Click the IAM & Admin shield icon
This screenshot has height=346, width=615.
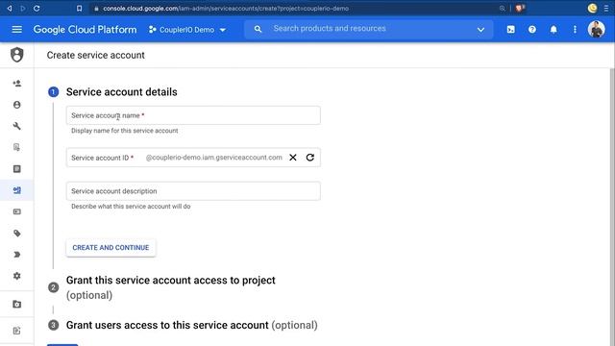tap(17, 55)
